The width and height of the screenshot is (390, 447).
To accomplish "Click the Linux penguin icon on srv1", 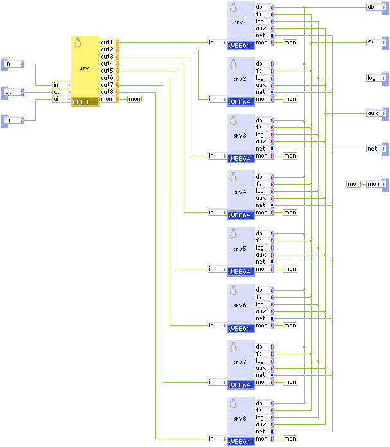I will pyautogui.click(x=233, y=8).
